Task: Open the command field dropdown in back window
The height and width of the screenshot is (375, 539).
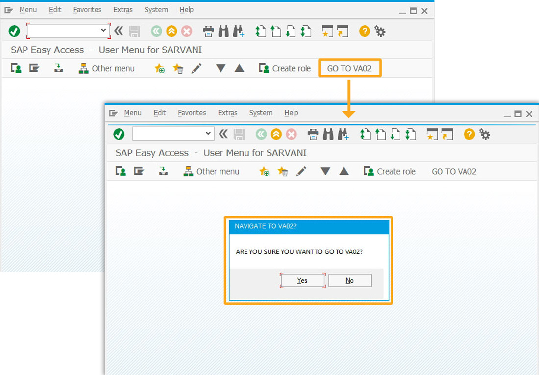Action: click(x=103, y=30)
